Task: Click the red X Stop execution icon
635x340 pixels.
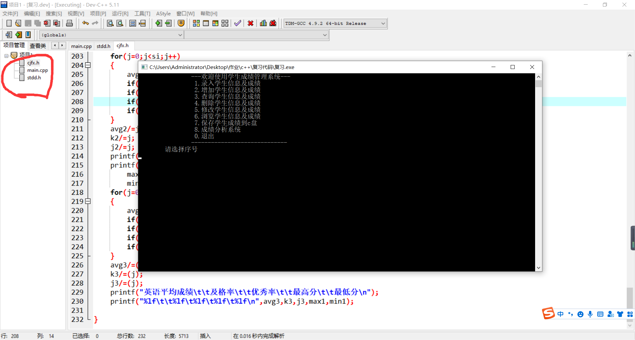Action: tap(251, 23)
